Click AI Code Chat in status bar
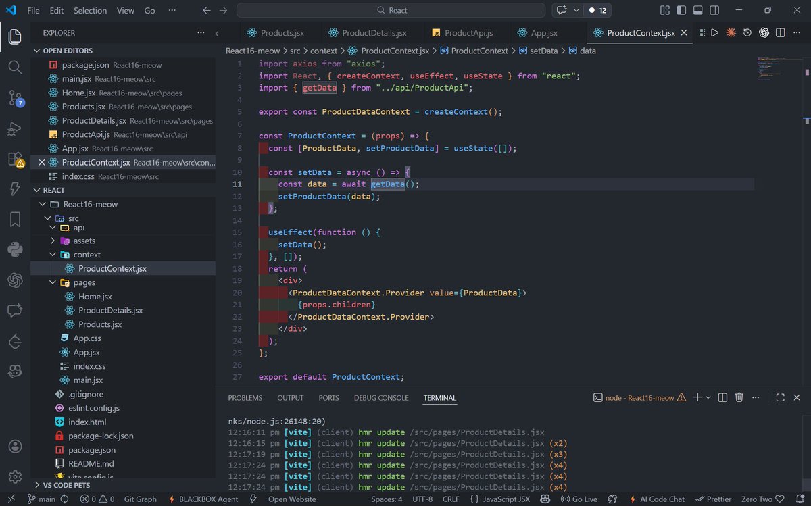This screenshot has width=811, height=506. 656,499
